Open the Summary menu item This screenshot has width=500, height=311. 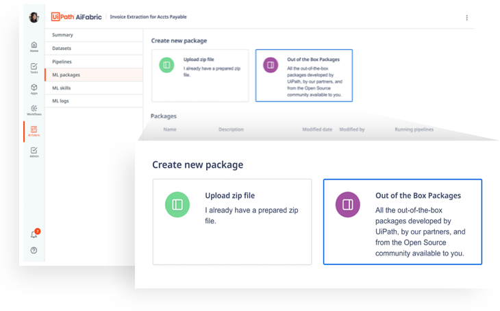tap(94, 35)
